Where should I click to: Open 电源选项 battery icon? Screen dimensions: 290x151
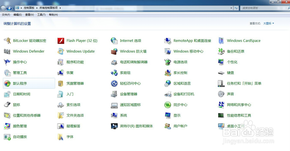pos(168,62)
